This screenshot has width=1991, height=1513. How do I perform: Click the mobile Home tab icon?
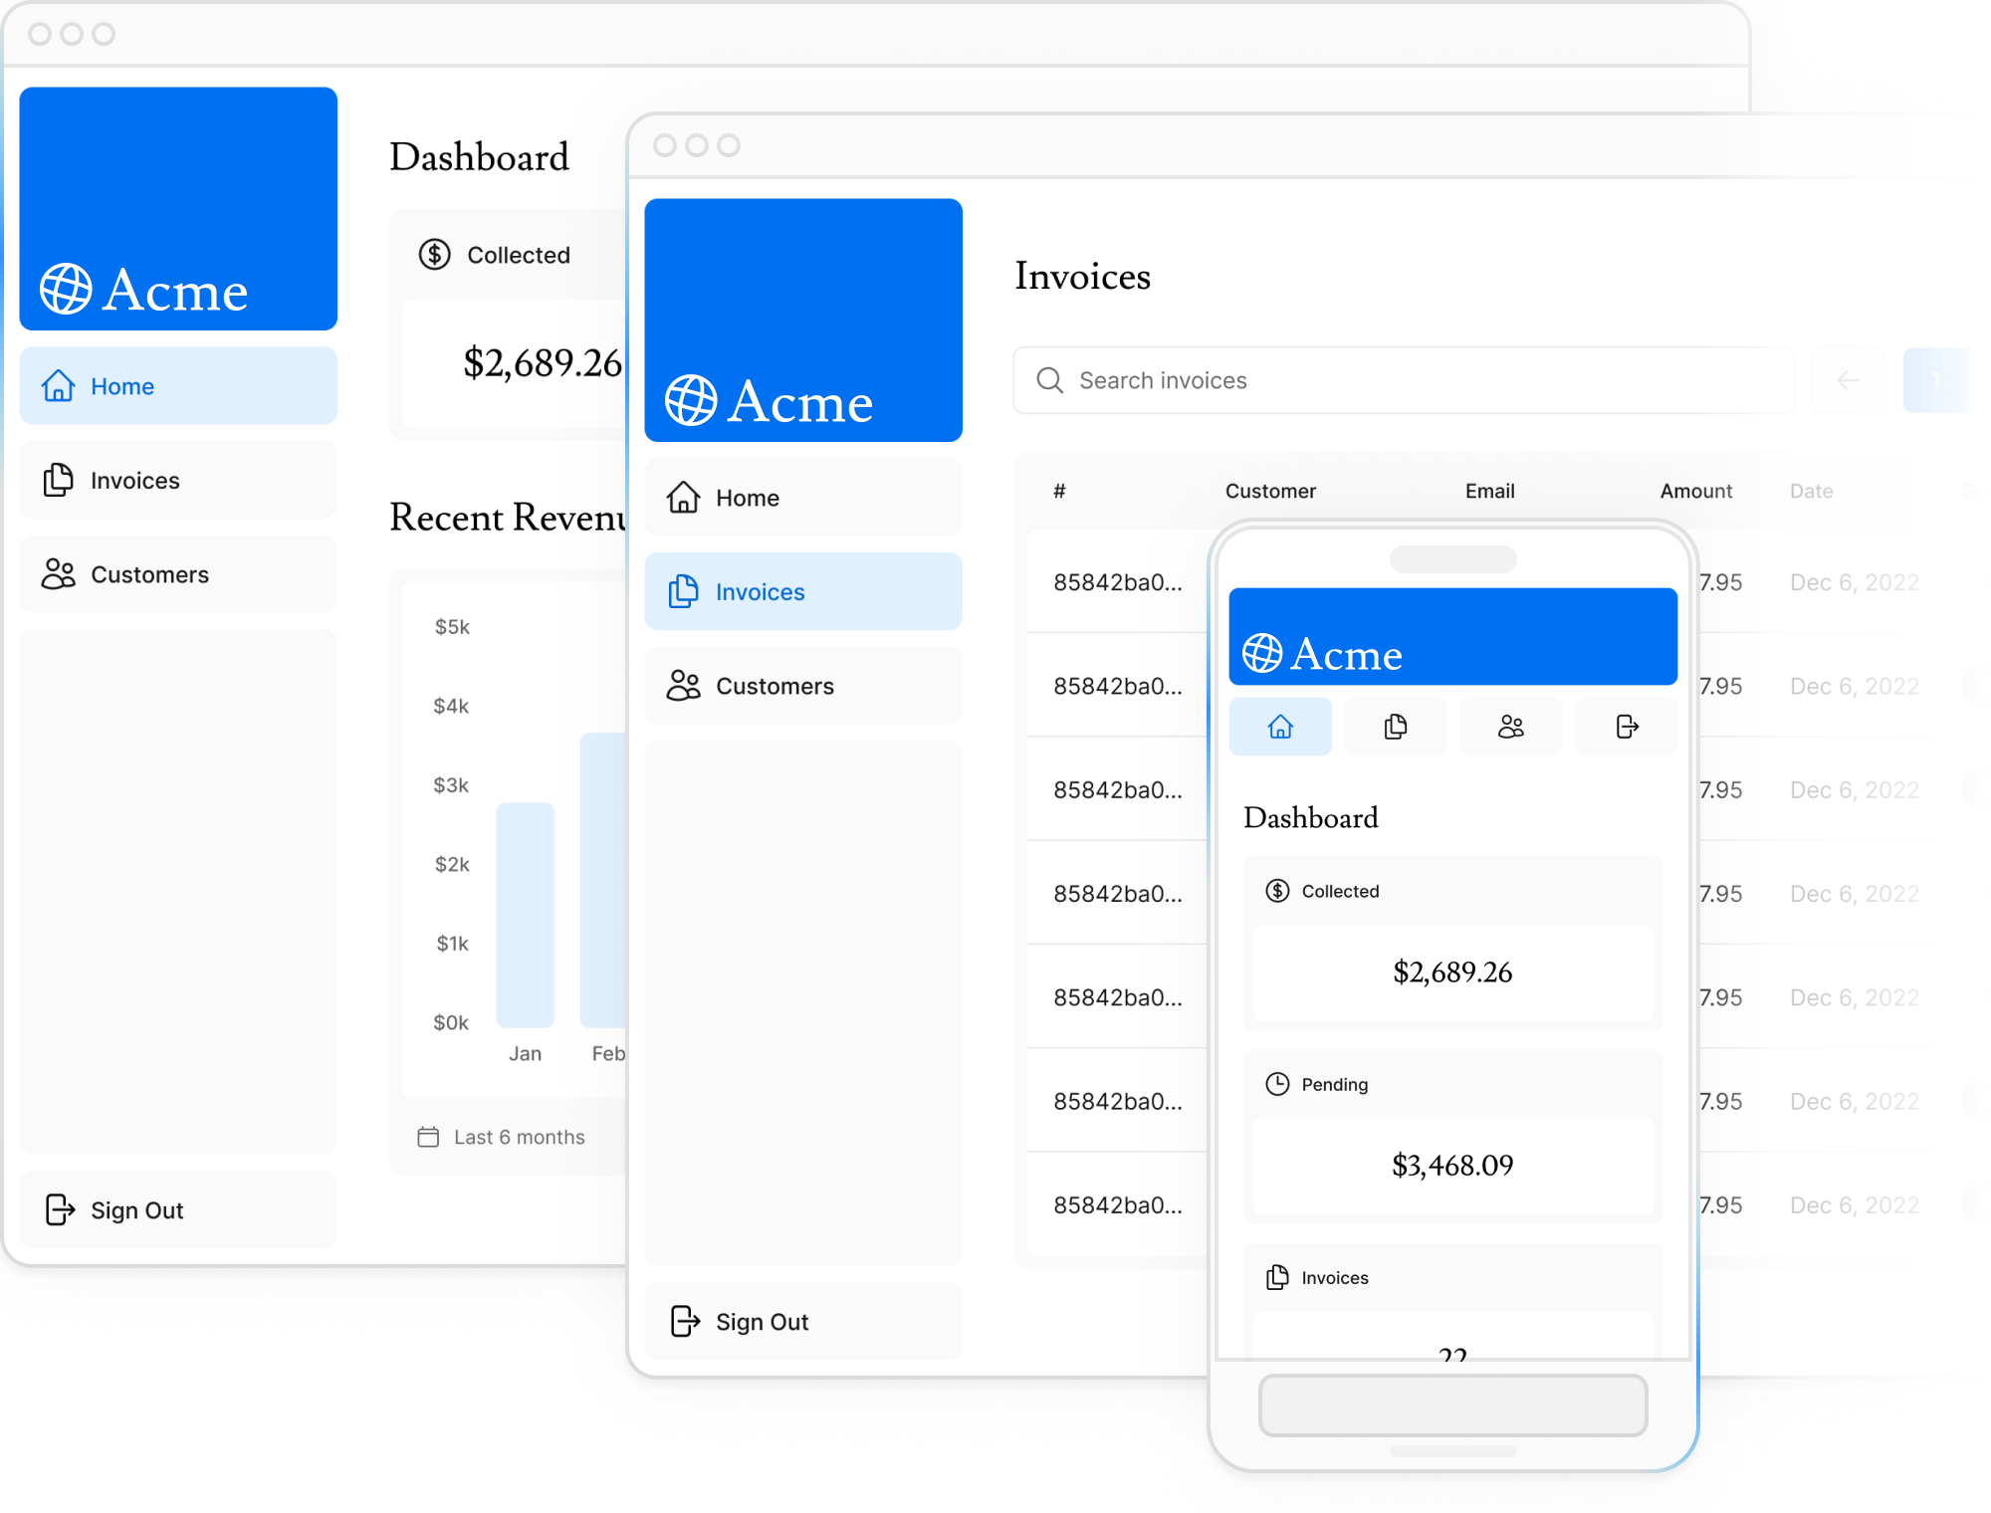click(x=1281, y=727)
